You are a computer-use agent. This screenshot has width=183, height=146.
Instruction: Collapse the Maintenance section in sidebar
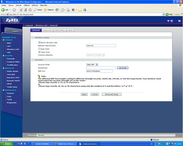point(3,90)
